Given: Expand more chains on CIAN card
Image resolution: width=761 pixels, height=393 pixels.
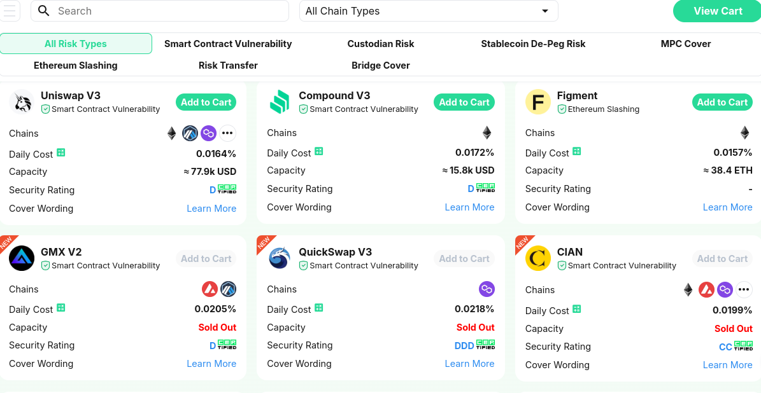Looking at the screenshot, I should pyautogui.click(x=744, y=290).
